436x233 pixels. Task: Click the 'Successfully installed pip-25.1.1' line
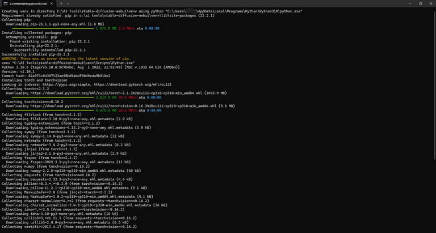pos(35,54)
